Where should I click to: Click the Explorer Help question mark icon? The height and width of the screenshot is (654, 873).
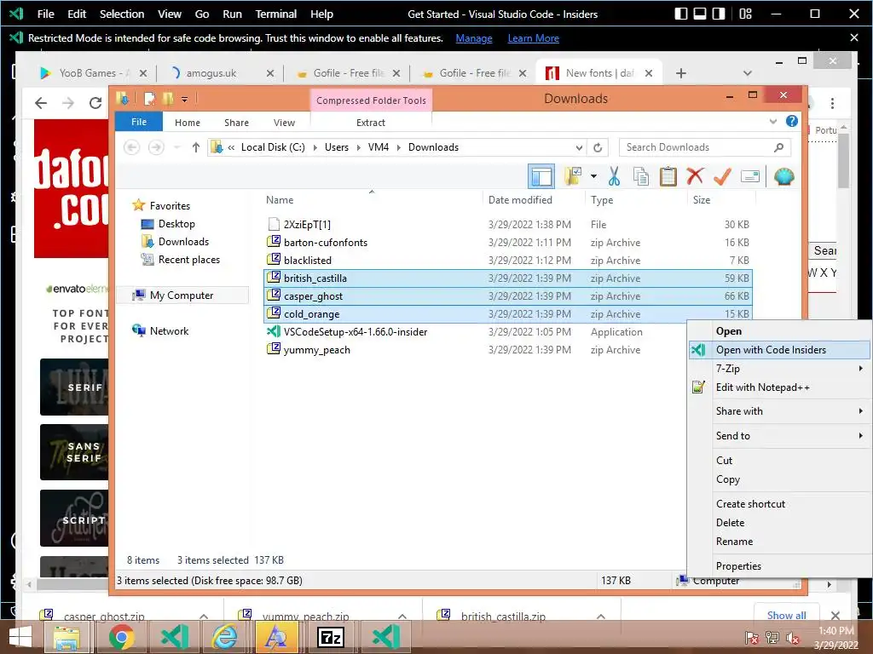(791, 121)
